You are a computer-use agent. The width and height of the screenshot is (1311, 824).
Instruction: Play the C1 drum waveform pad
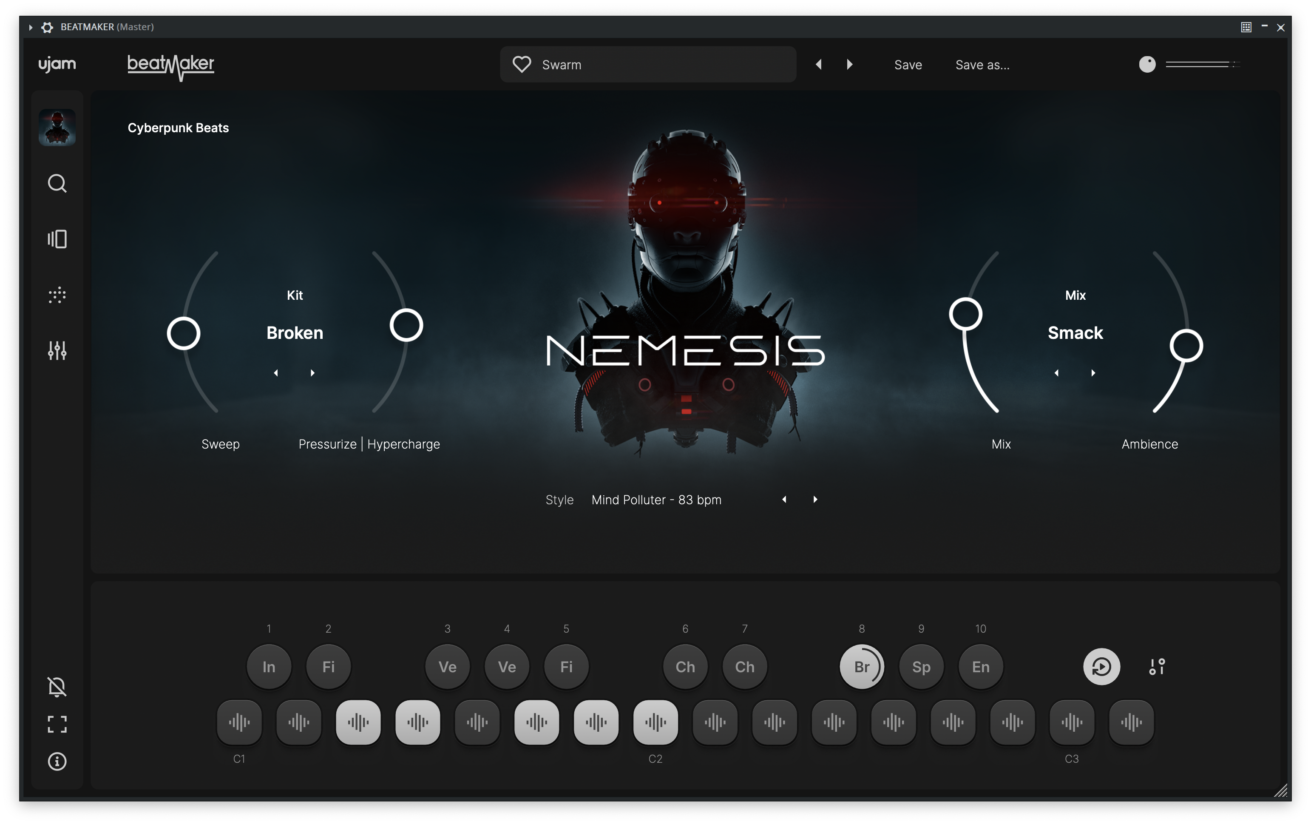239,723
